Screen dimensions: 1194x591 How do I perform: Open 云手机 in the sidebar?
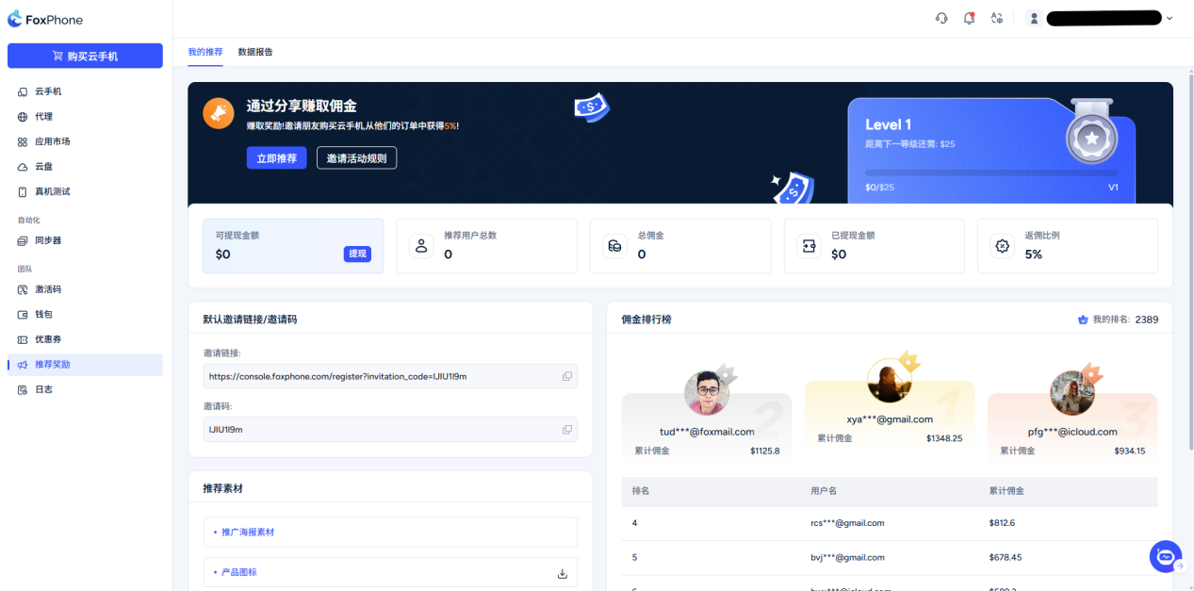[x=48, y=91]
